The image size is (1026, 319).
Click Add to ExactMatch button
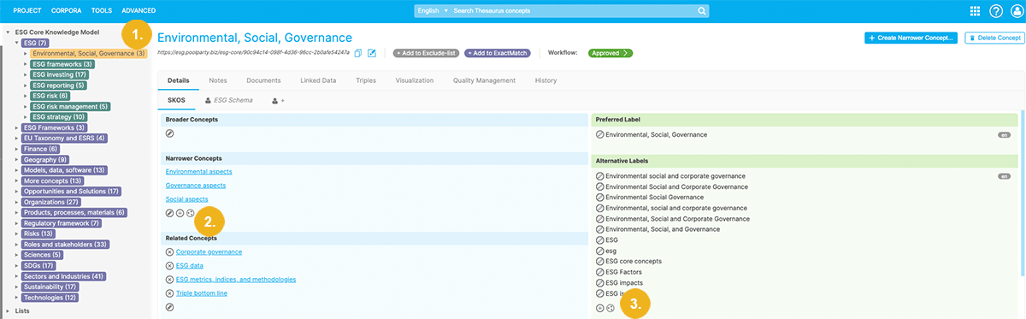pyautogui.click(x=498, y=53)
